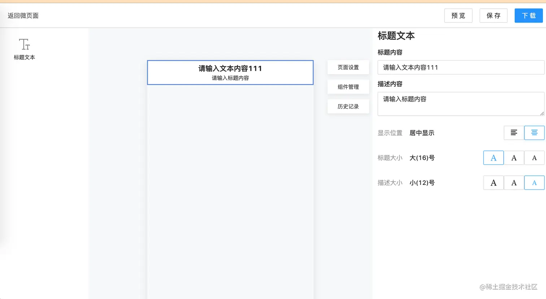Click the 标题文本 panel heading
This screenshot has width=546, height=299.
(396, 36)
